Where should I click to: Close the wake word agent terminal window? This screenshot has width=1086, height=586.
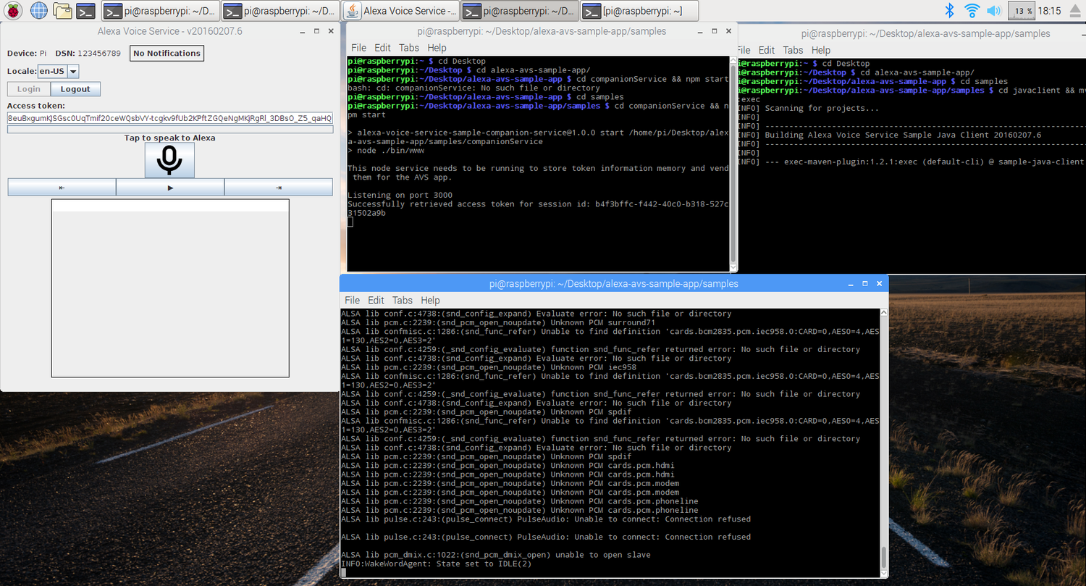879,283
